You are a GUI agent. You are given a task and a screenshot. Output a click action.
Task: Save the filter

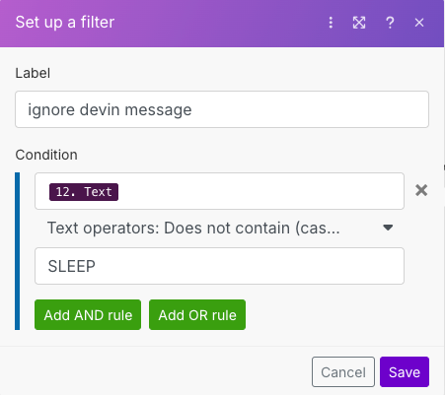[x=405, y=372]
